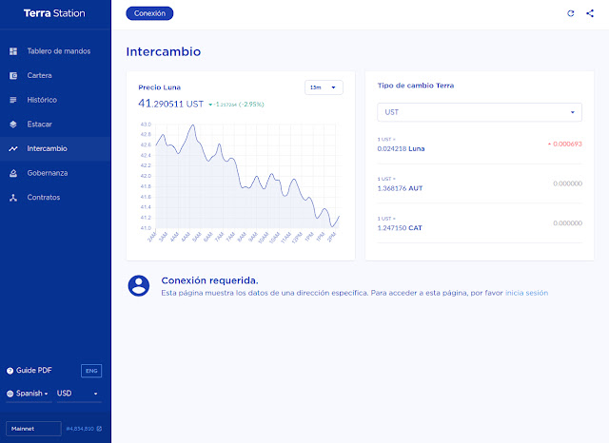Screen dimensions: 609x443
Task: Click the 1.247150 CAT exchange rate
Action: click(x=400, y=228)
